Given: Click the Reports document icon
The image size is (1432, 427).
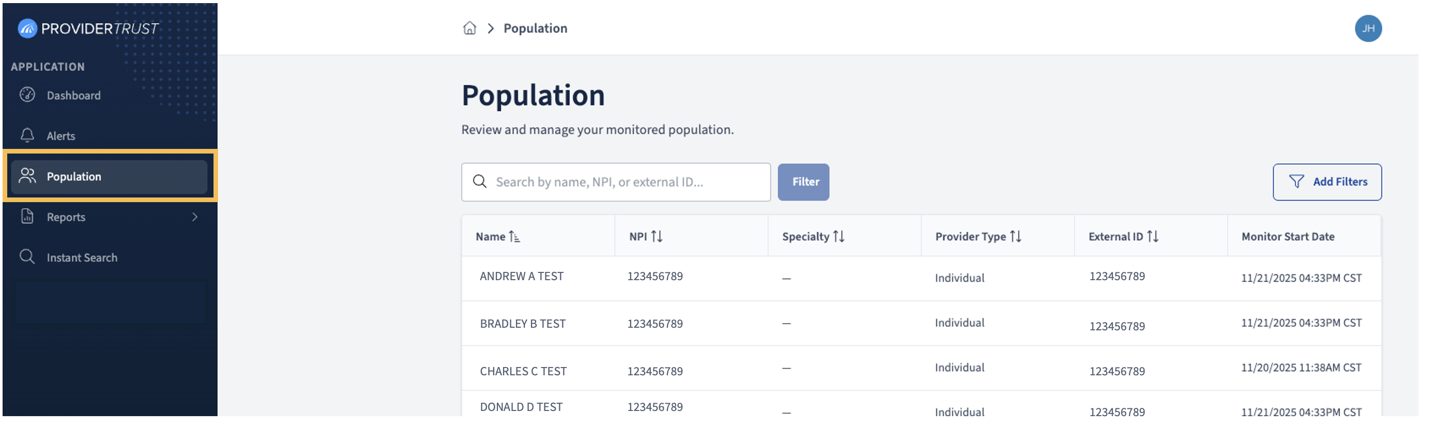Looking at the screenshot, I should click(x=27, y=216).
